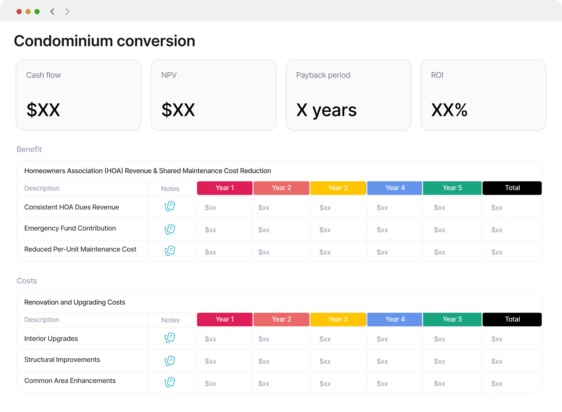Select the black Total header in Benefit table
The image size is (562, 412).
512,188
